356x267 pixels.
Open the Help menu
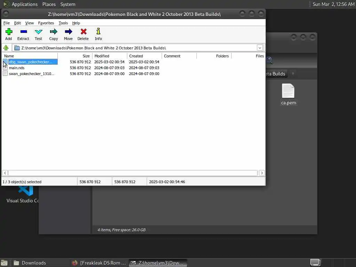(x=76, y=23)
